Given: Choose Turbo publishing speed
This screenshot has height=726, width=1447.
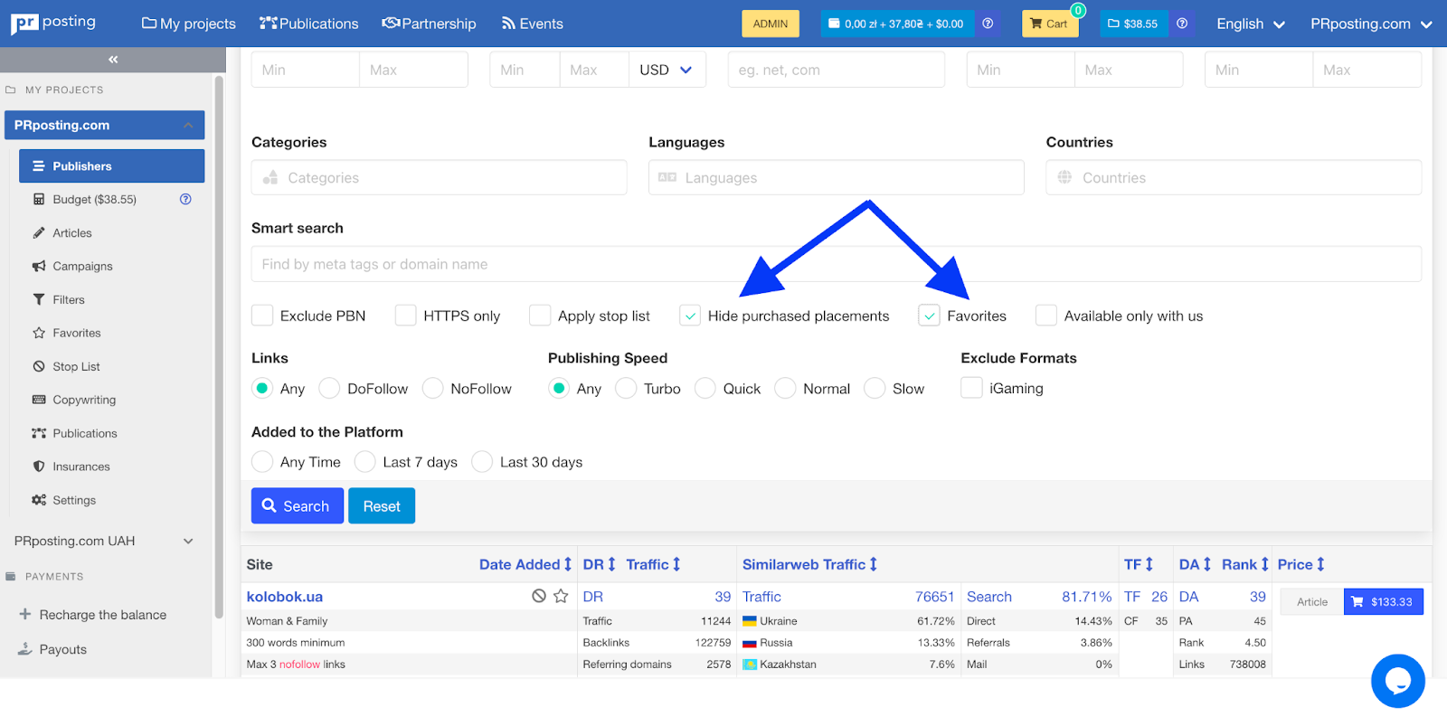Looking at the screenshot, I should click(x=626, y=388).
